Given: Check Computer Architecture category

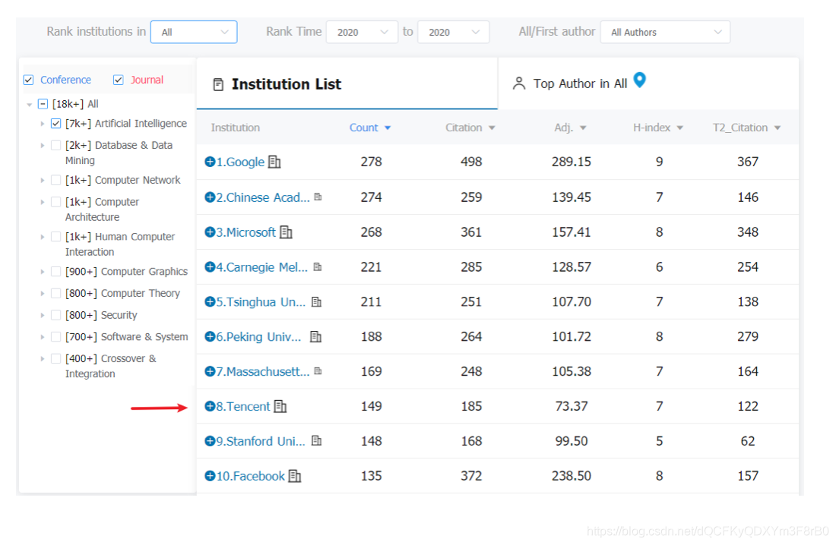Looking at the screenshot, I should (x=55, y=202).
